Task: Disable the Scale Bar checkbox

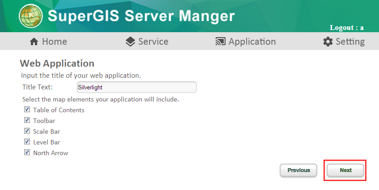Action: (27, 131)
